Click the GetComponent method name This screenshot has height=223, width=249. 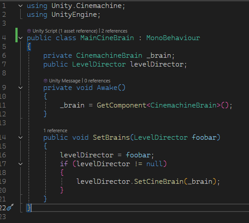[121, 105]
